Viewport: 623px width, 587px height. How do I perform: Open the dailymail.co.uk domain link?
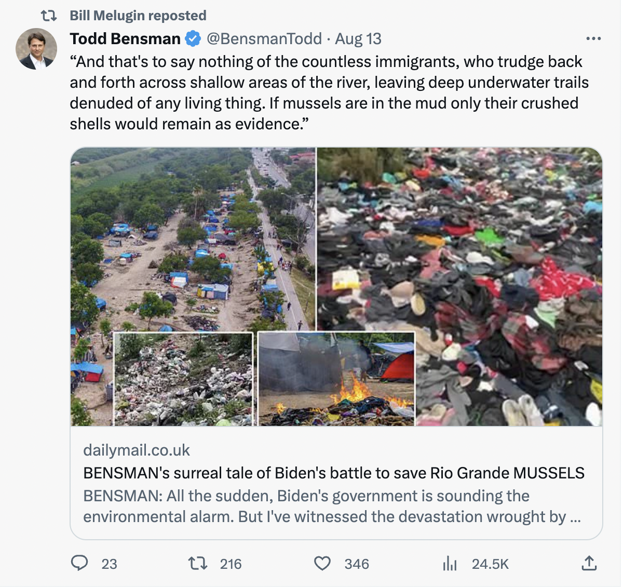pos(137,450)
